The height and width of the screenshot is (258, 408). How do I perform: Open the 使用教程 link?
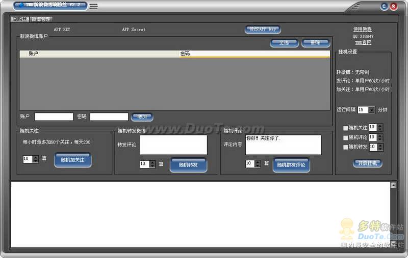click(x=363, y=29)
